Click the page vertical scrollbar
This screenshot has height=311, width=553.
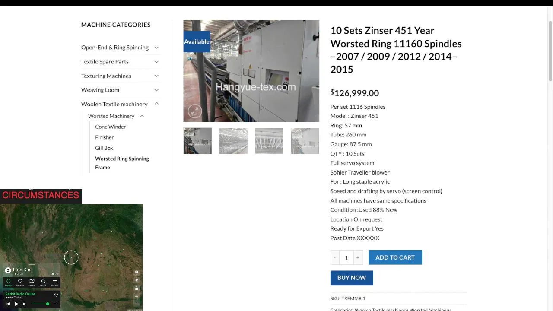(x=550, y=51)
